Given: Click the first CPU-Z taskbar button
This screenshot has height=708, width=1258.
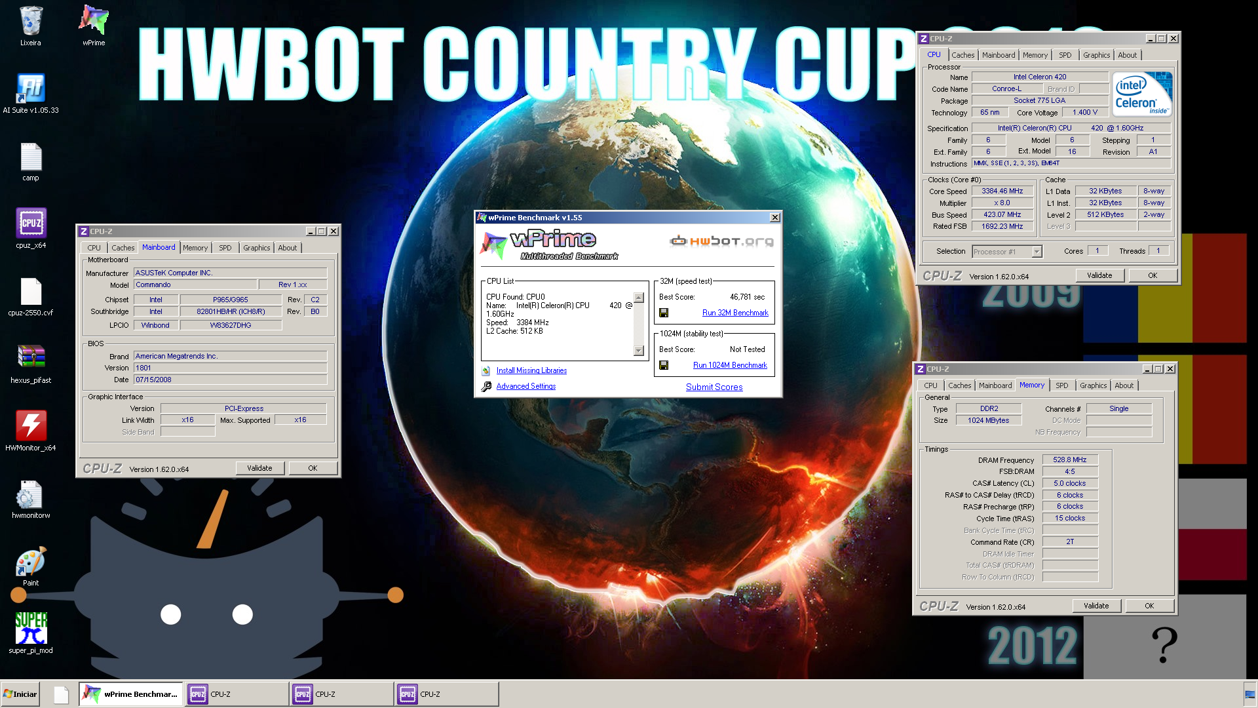Looking at the screenshot, I should pos(236,694).
